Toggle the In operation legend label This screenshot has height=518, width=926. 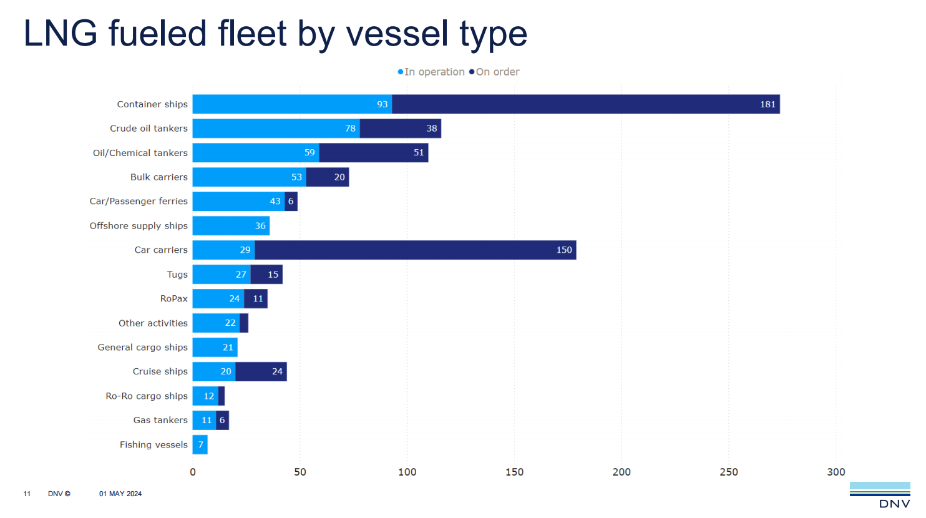(434, 72)
